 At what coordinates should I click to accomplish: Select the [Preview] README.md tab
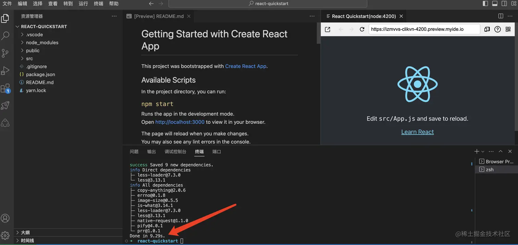159,16
